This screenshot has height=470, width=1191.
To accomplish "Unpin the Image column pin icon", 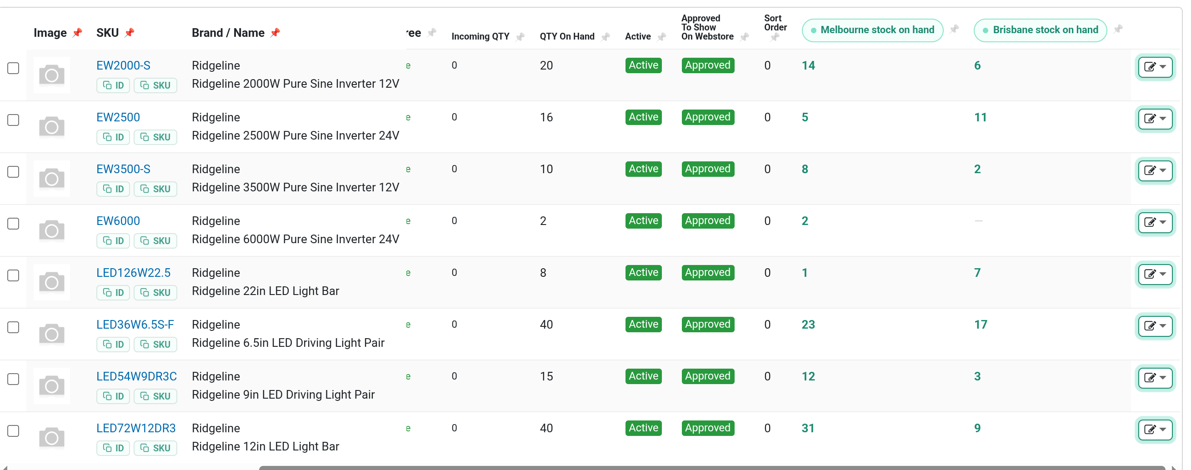I will (77, 33).
